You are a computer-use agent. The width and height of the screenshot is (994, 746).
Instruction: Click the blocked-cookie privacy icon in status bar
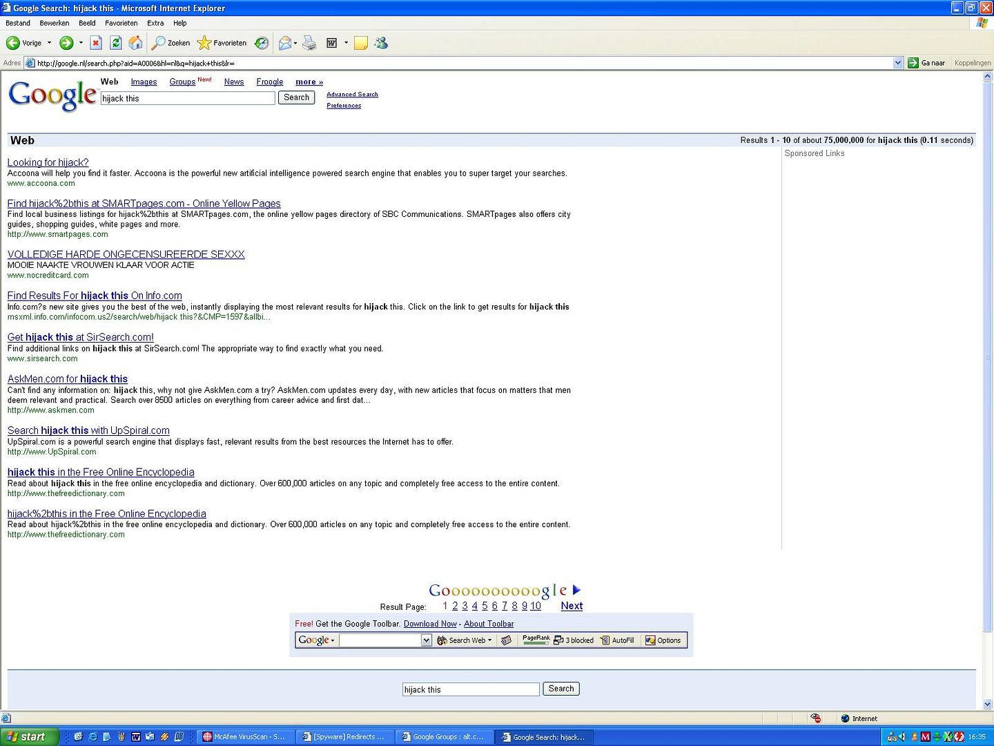(816, 718)
